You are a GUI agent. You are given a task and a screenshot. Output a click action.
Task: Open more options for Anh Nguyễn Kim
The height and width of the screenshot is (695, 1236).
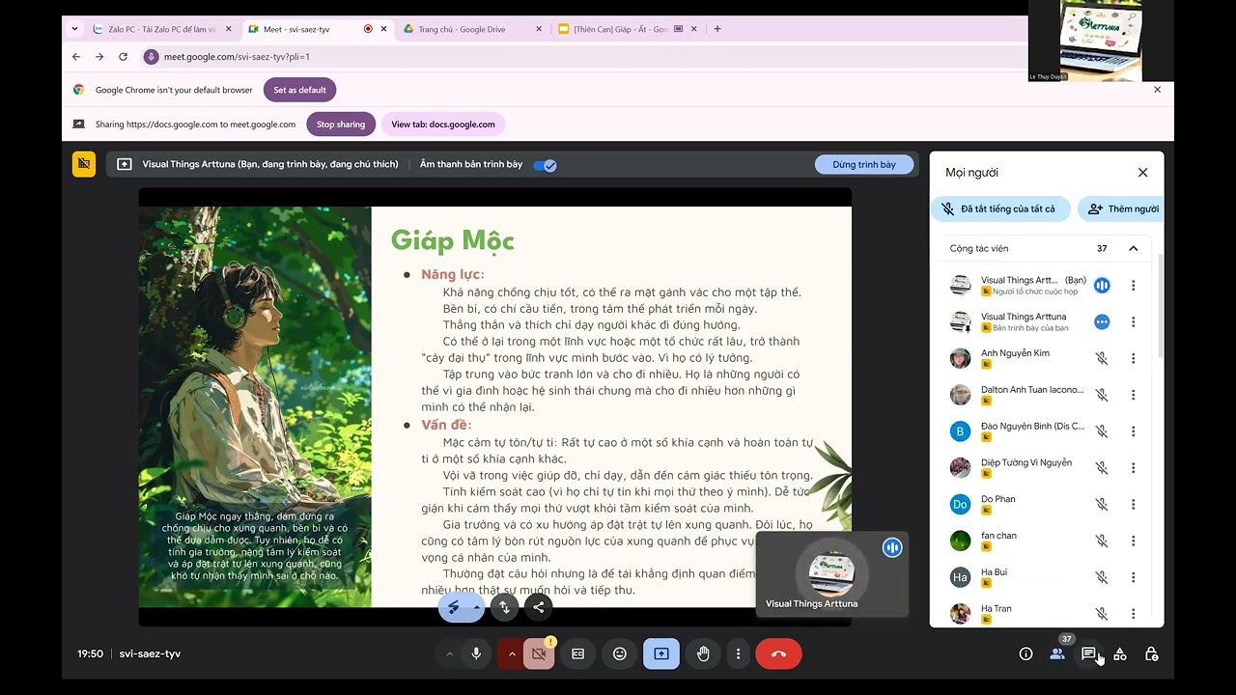tap(1134, 358)
